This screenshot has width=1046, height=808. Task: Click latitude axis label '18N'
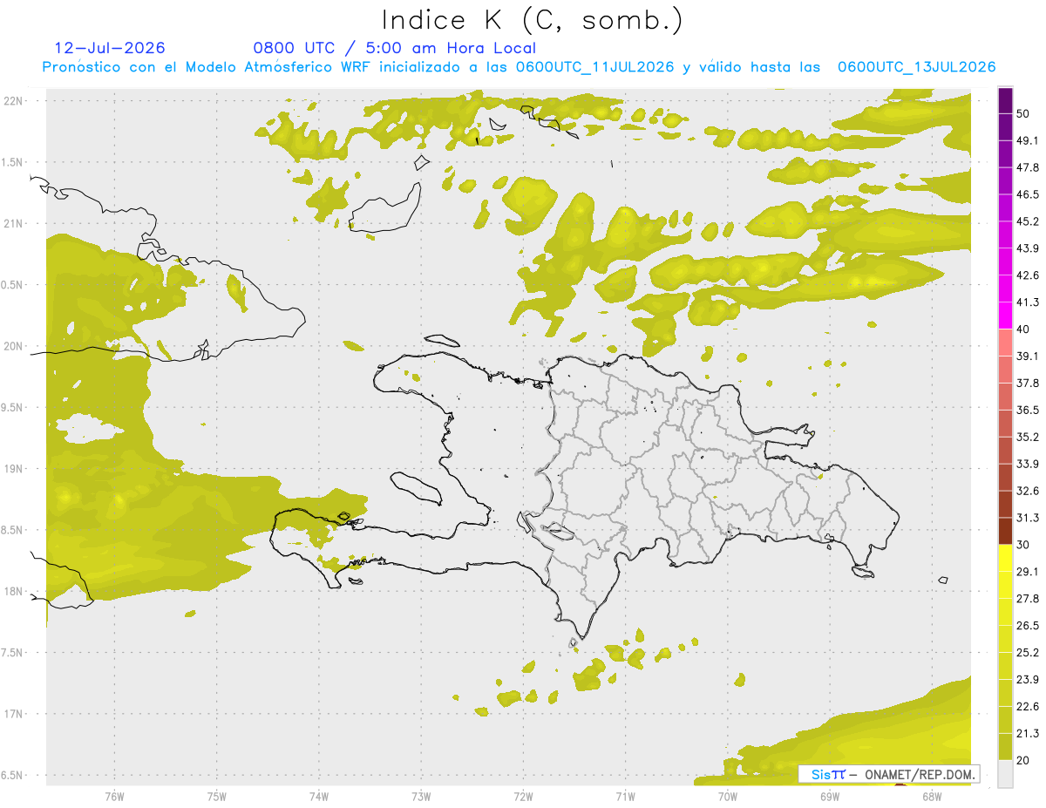(x=14, y=591)
